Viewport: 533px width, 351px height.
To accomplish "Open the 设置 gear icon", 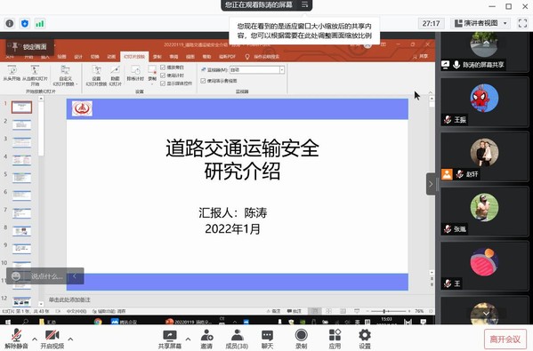I will [x=365, y=335].
